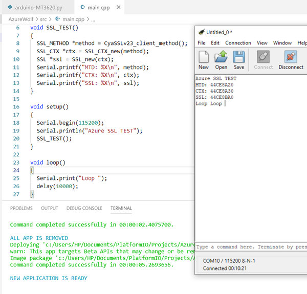This screenshot has width=307, height=294.
Task: Open the Edit menu in serial terminal
Action: pos(215,43)
